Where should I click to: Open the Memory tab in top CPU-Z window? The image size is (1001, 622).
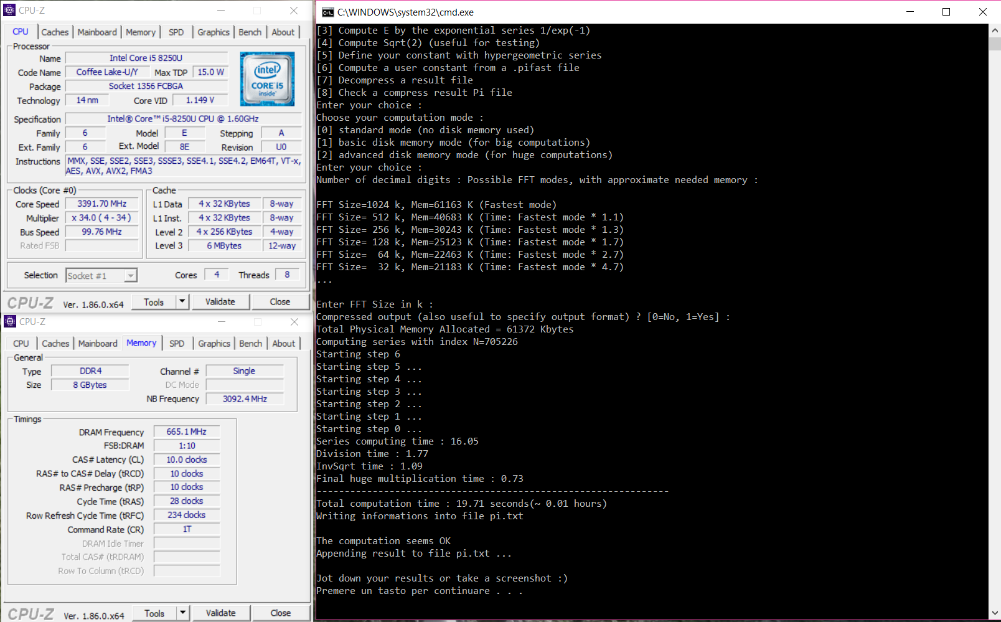pyautogui.click(x=141, y=32)
